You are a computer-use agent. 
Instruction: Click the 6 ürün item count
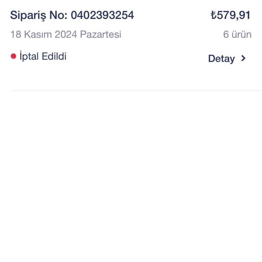click(x=237, y=34)
